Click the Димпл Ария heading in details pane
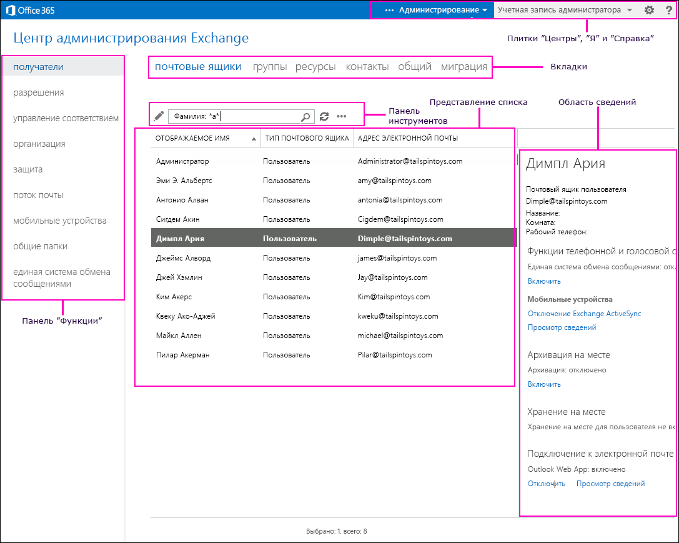Viewport: 679px width, 543px height. [565, 164]
